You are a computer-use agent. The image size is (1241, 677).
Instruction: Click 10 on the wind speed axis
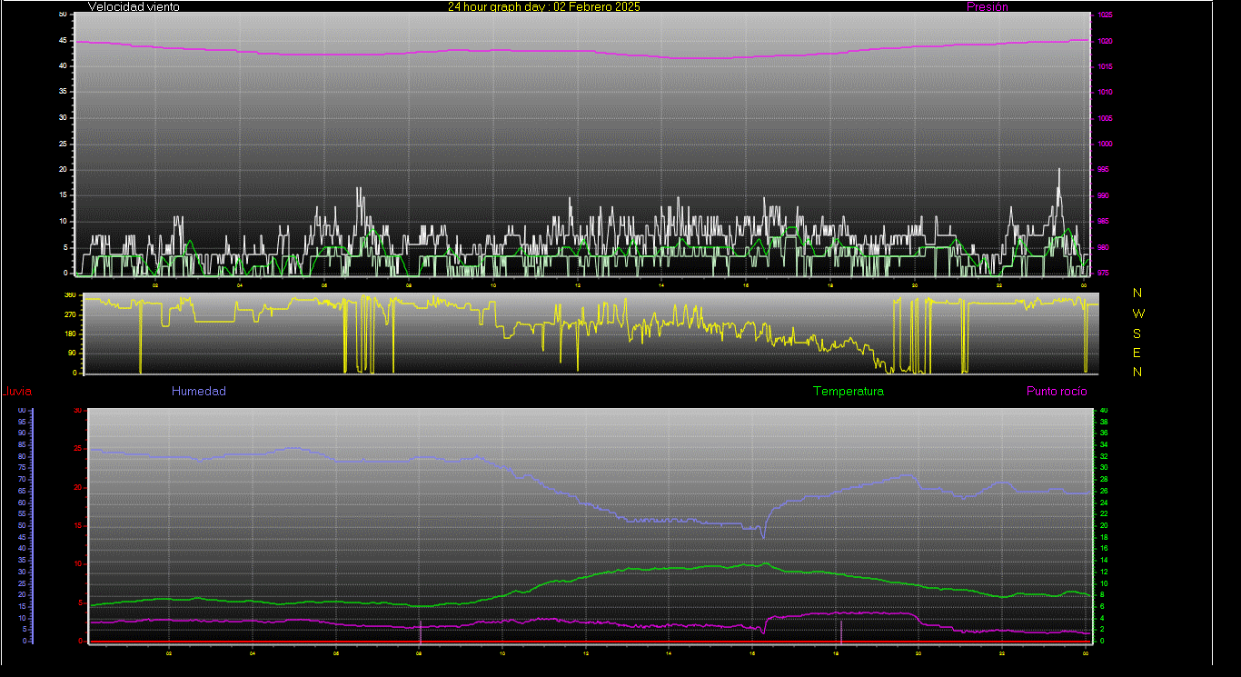click(63, 221)
